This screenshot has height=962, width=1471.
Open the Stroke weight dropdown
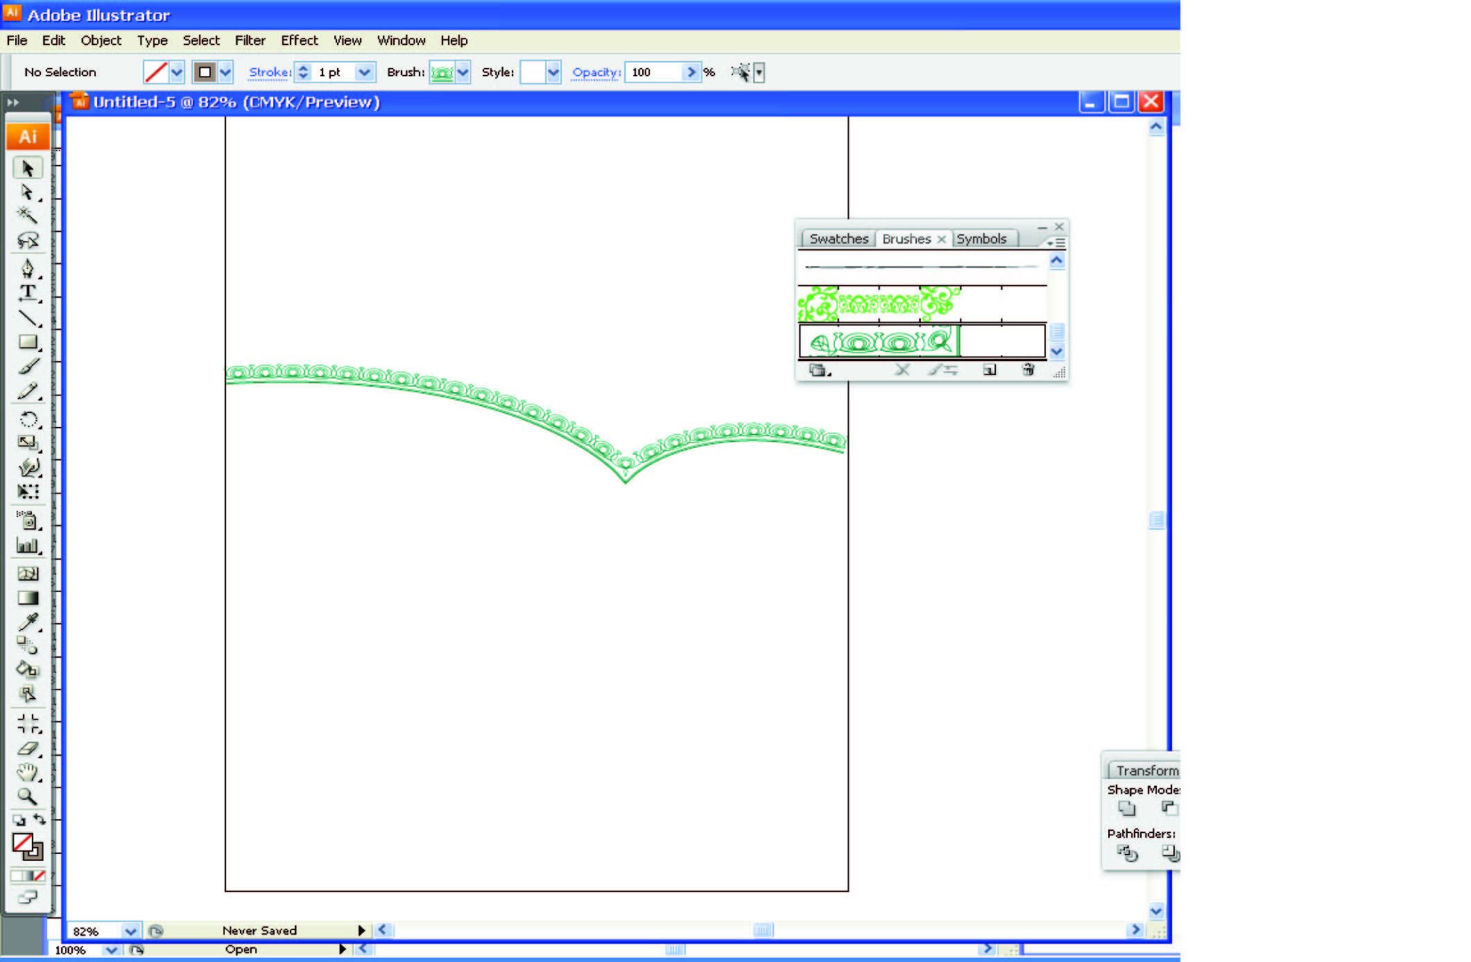pos(364,72)
